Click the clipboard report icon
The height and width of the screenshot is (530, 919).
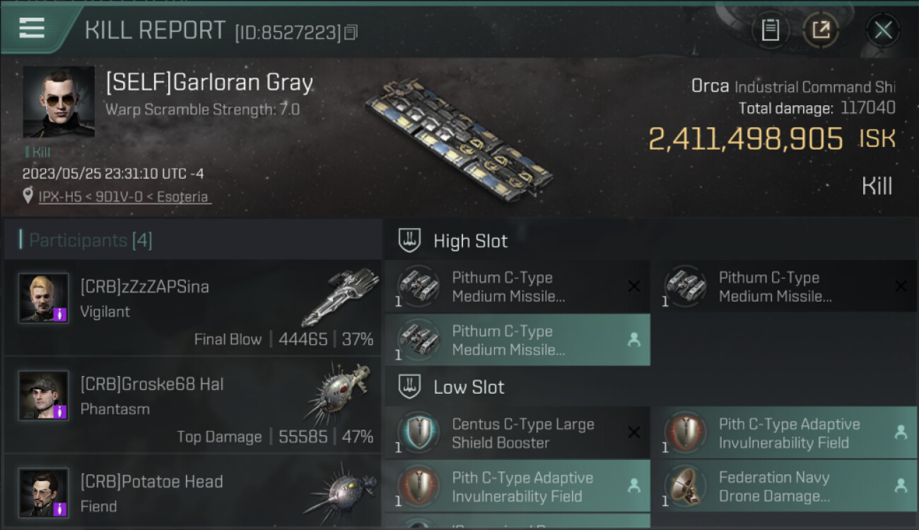[770, 30]
